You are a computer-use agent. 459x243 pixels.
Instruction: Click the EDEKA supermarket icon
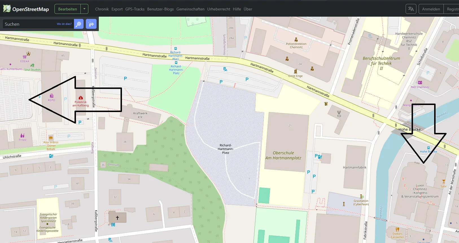coord(25,57)
